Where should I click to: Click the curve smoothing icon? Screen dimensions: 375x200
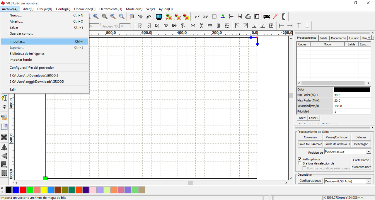click(x=197, y=17)
